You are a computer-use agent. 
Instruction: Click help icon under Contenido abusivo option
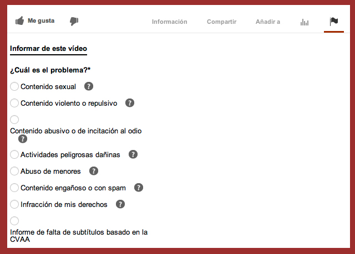23,139
